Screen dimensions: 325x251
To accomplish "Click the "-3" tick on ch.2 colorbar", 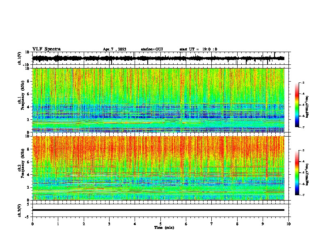I will (x=302, y=151).
